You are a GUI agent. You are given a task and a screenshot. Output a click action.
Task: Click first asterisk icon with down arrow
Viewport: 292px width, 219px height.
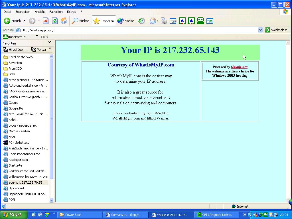[x=182, y=21]
